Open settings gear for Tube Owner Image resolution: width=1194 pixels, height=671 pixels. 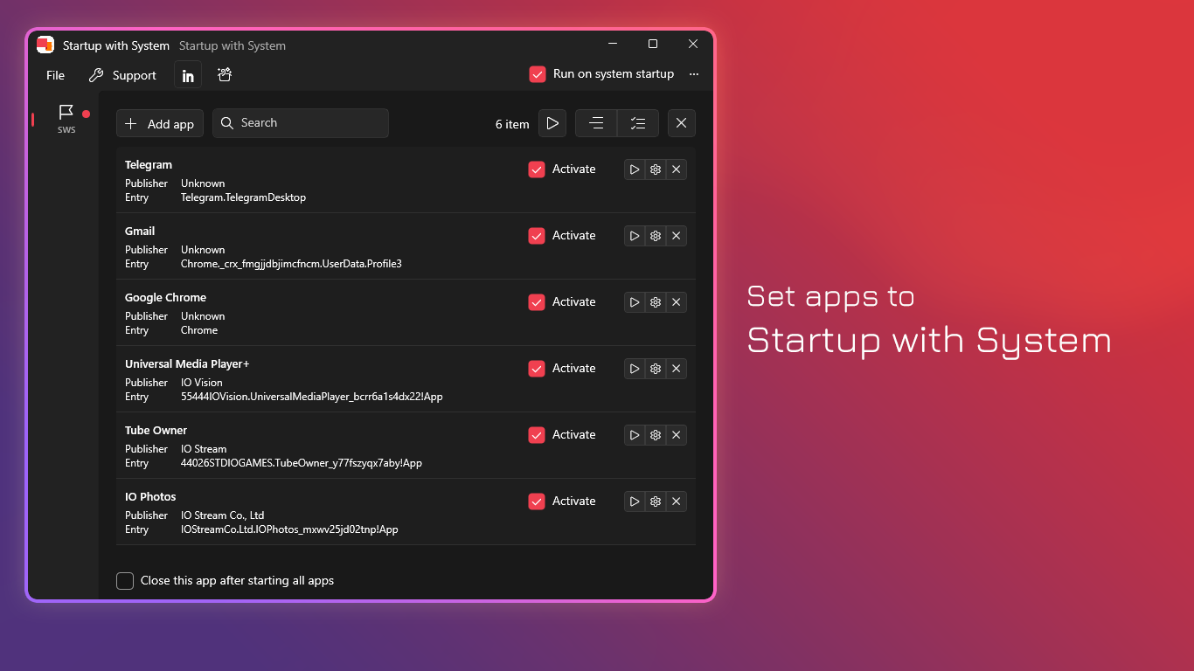(656, 435)
